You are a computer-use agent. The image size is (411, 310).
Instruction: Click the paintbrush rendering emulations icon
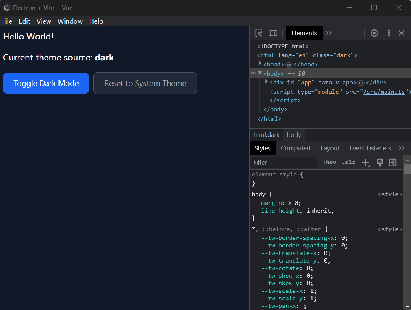380,163
